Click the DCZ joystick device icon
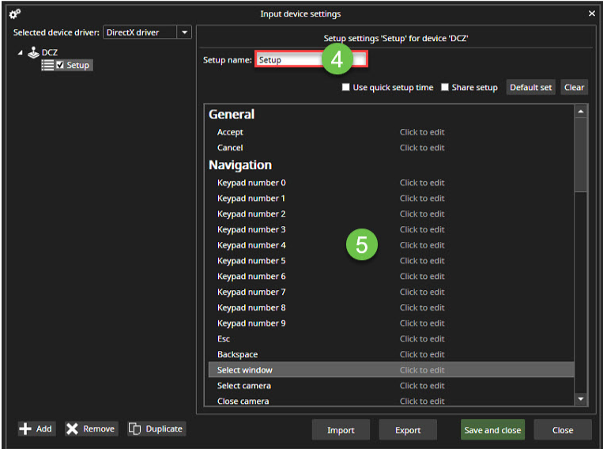Viewport: 603px width, 449px height. (x=33, y=52)
